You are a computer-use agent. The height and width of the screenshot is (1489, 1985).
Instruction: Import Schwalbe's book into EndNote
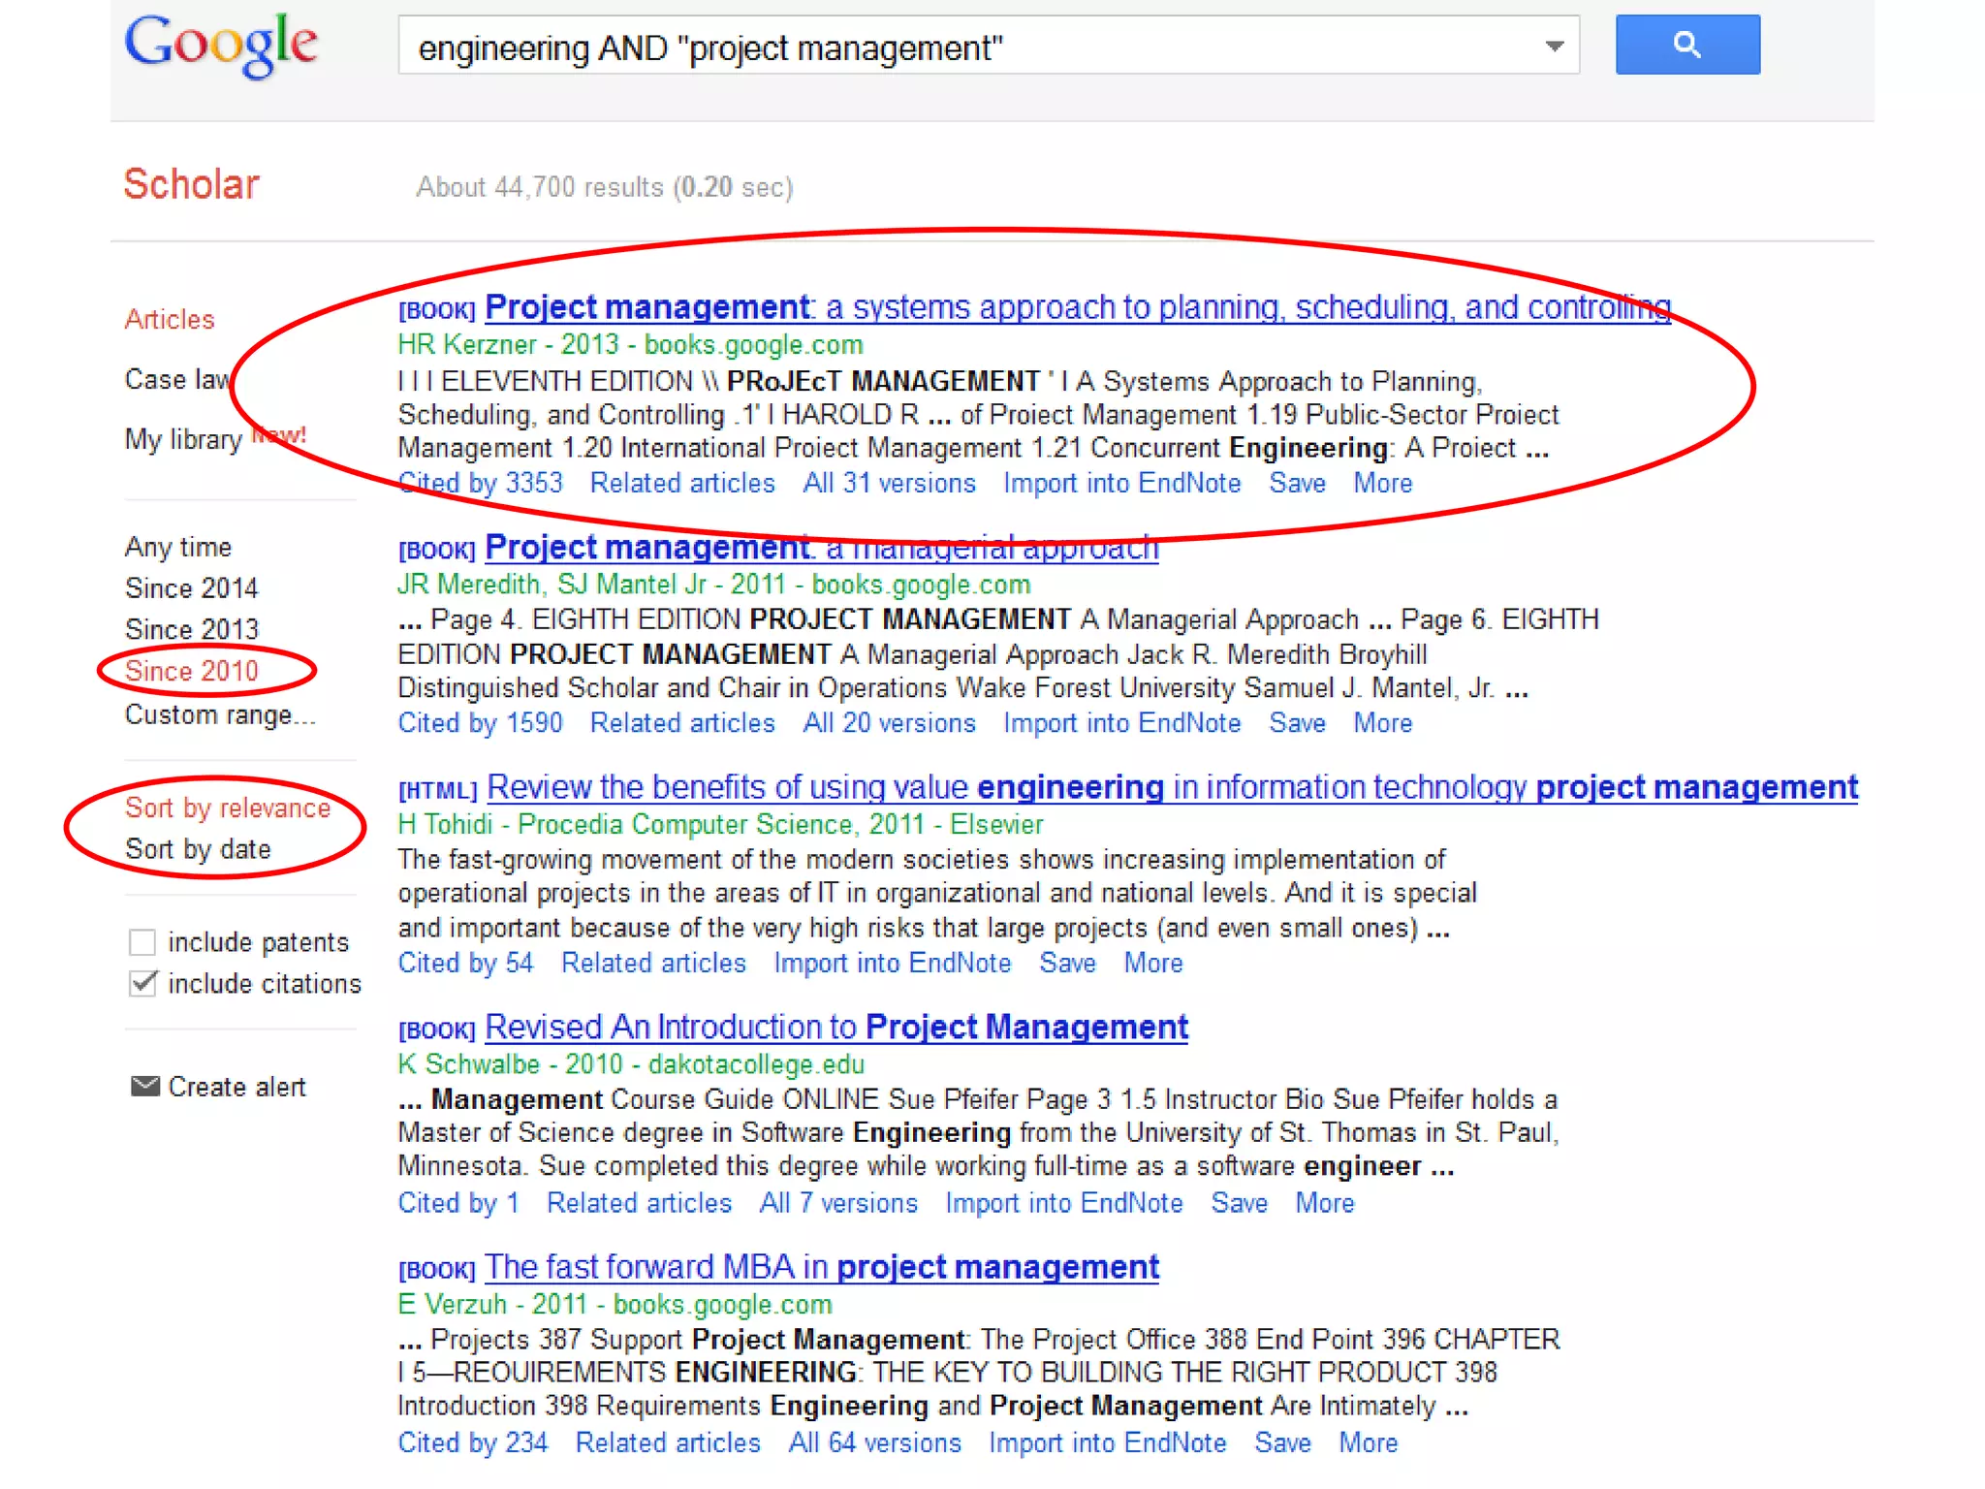point(1063,1203)
